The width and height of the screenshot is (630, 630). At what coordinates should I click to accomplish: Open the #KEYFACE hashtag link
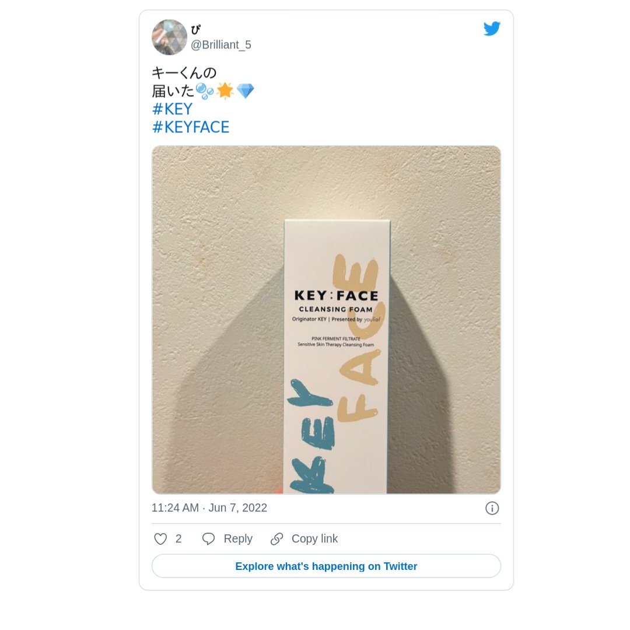191,127
